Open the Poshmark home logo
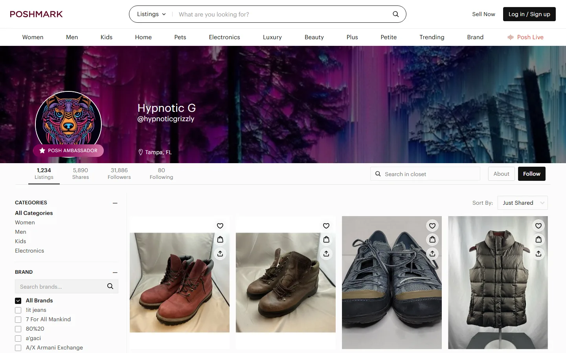The image size is (566, 353). coord(36,14)
